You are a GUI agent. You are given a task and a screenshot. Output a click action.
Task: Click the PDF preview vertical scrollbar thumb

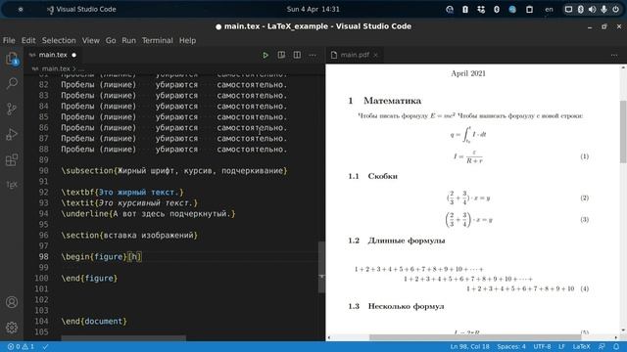(x=623, y=132)
